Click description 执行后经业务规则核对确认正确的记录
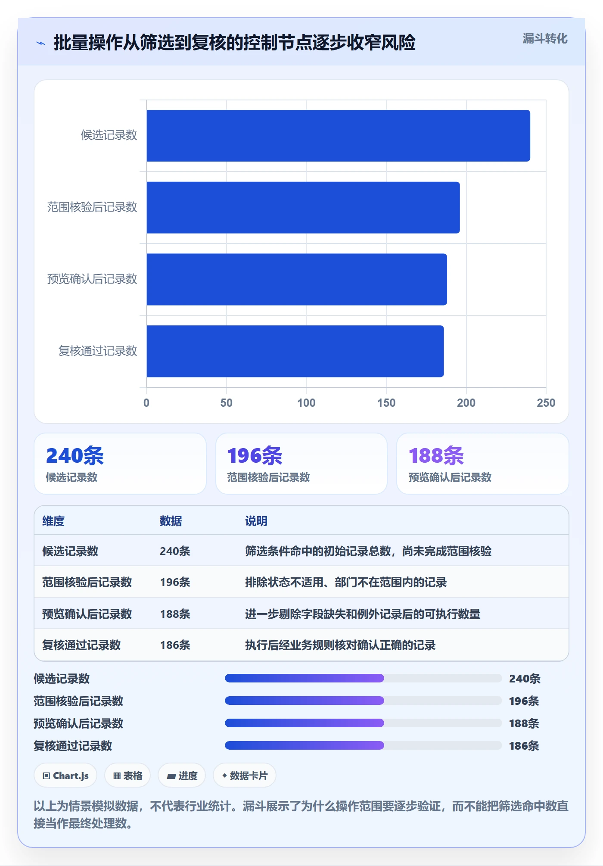 pyautogui.click(x=340, y=645)
